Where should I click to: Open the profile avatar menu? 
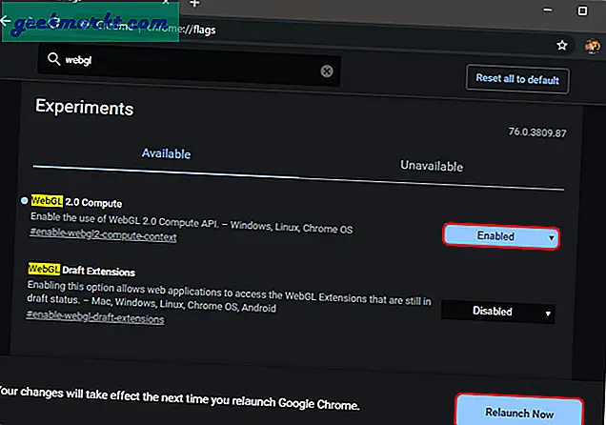(x=592, y=47)
